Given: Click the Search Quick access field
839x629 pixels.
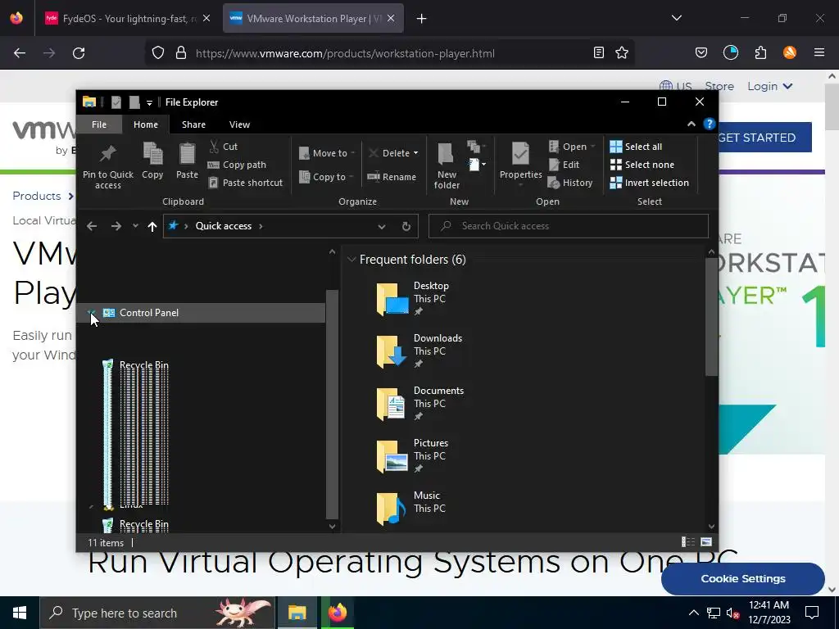Looking at the screenshot, I should tap(569, 226).
